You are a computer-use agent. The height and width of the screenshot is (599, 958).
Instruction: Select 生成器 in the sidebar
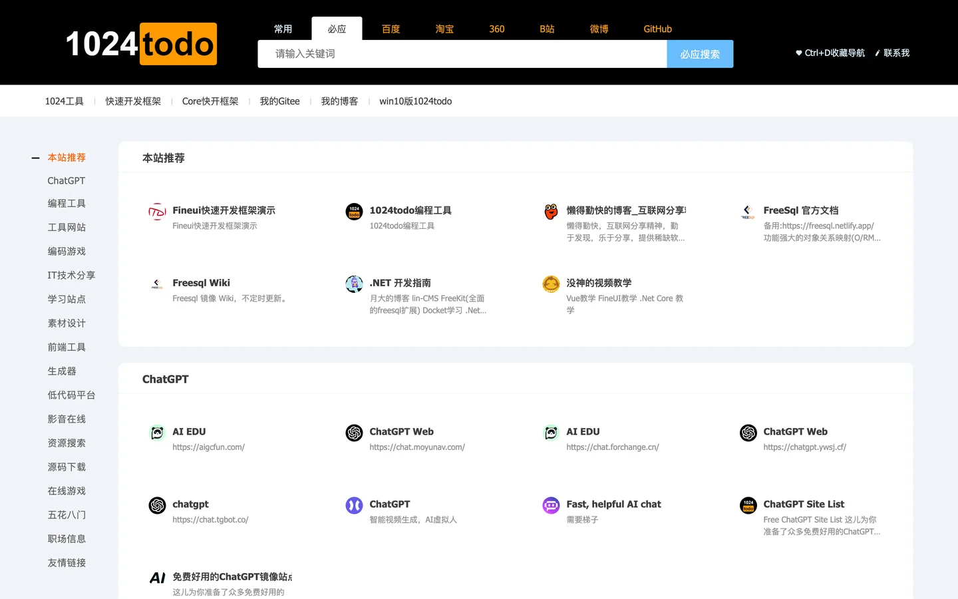[62, 371]
